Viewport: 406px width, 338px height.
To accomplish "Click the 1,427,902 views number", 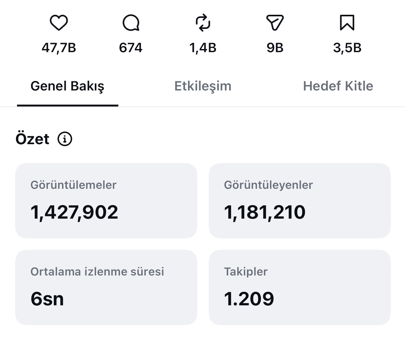I will pyautogui.click(x=74, y=212).
